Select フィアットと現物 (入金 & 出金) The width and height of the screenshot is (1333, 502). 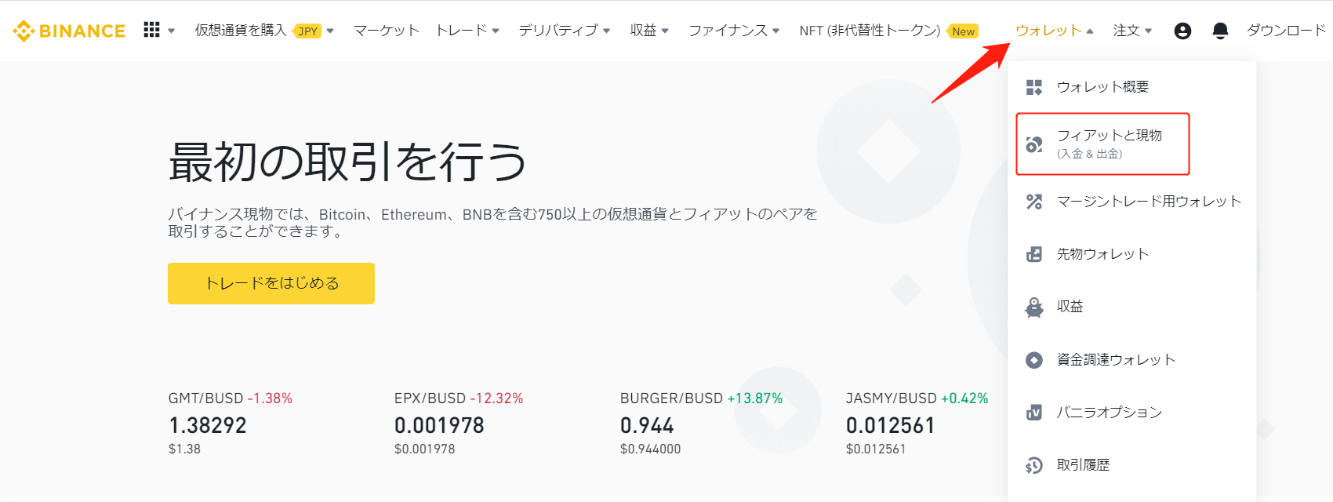[x=1102, y=144]
